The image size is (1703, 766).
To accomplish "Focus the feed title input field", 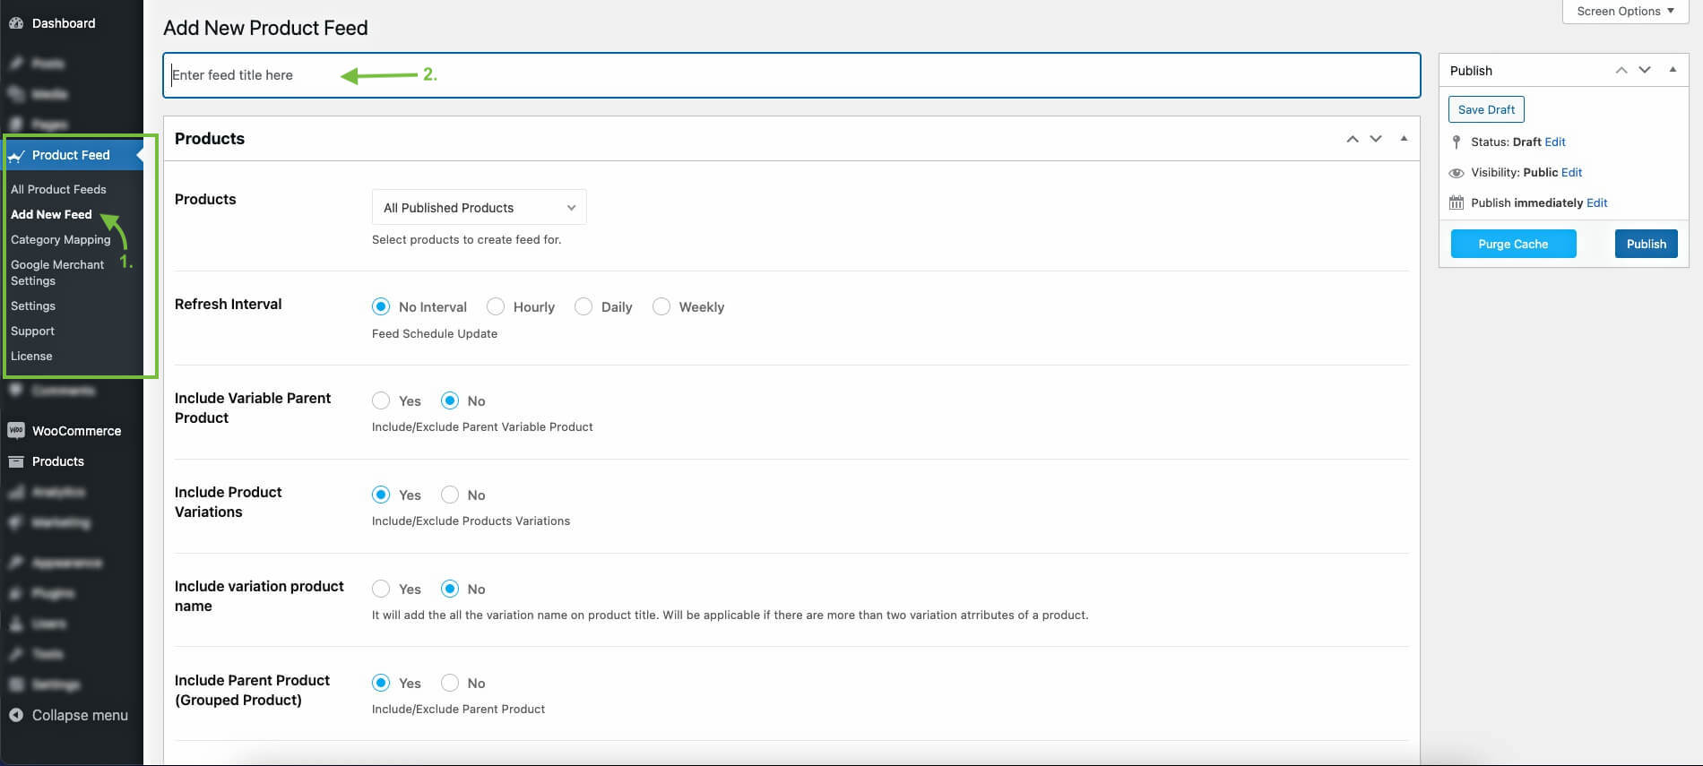I will click(791, 75).
